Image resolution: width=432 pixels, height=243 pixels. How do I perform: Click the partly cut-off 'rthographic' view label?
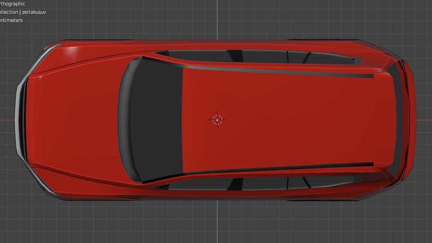point(12,4)
